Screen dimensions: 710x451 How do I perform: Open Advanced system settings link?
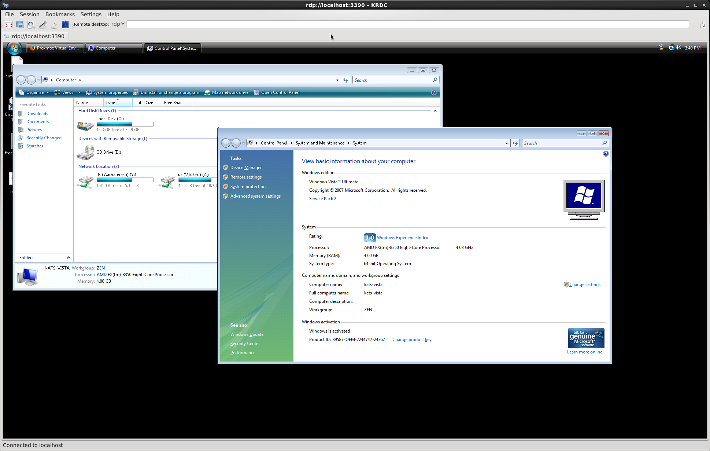click(x=255, y=196)
